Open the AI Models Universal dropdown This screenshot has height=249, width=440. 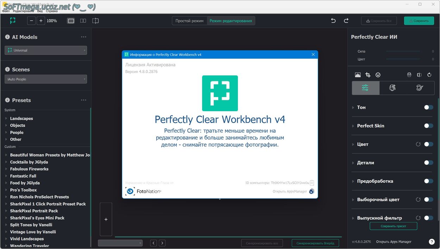tap(46, 50)
